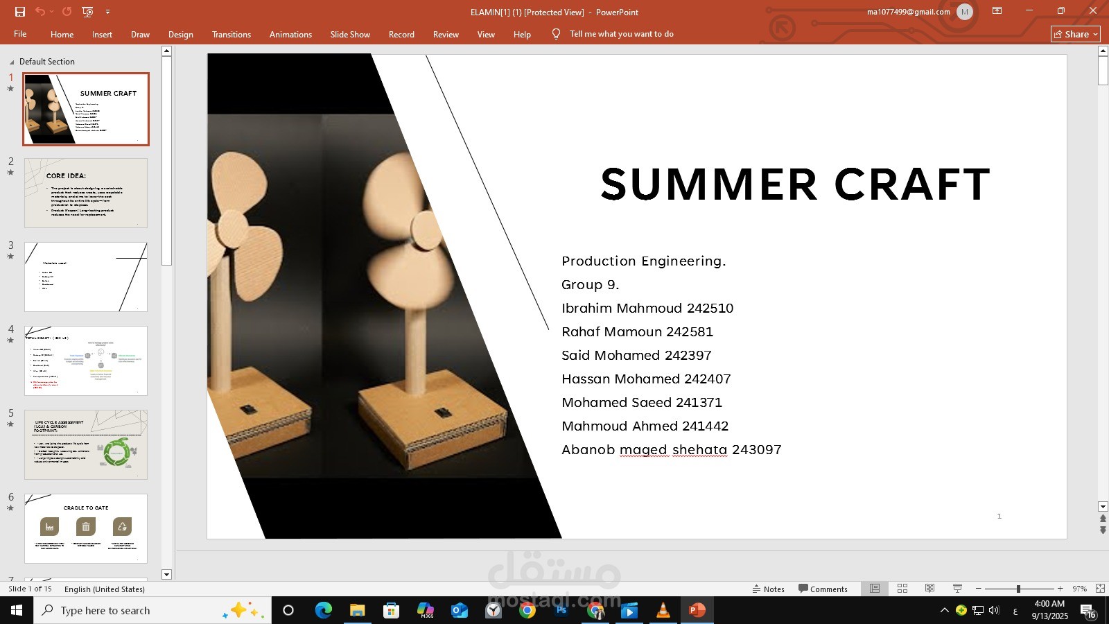Open the Customize Quick Access Toolbar dropdown

(107, 12)
